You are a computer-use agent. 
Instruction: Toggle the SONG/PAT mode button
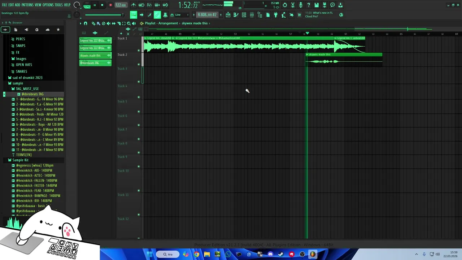pyautogui.click(x=87, y=5)
